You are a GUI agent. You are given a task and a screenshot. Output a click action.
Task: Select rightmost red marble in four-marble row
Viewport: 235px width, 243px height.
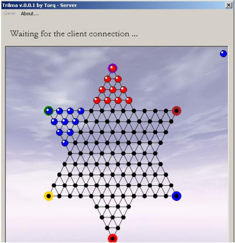[129, 100]
